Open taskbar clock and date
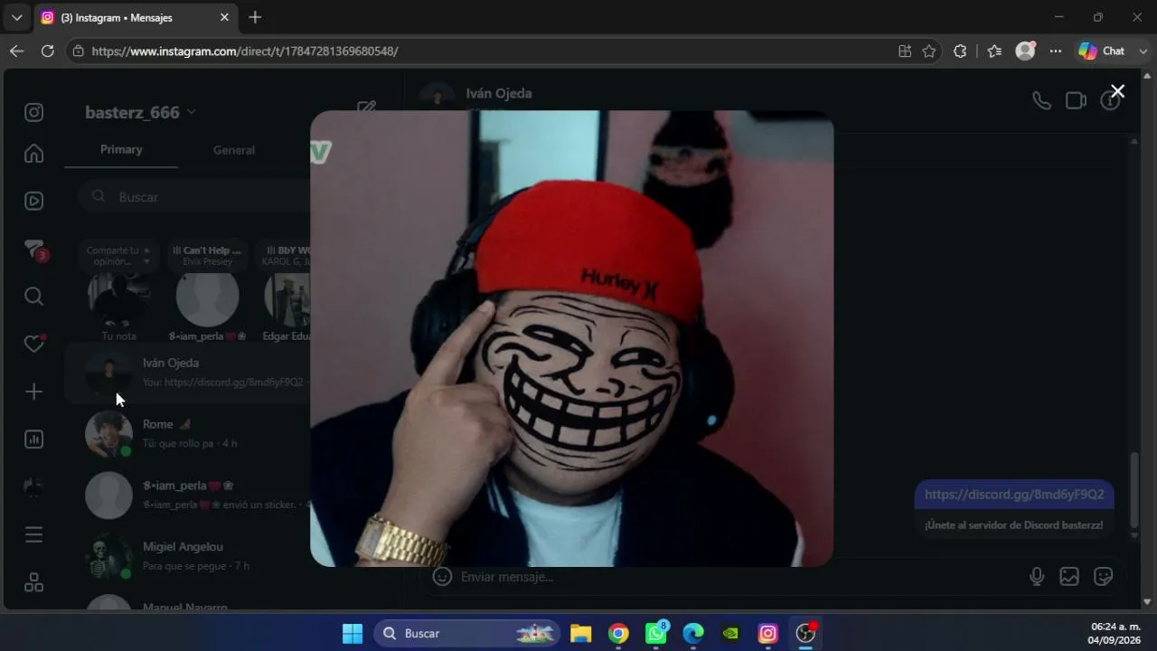1157x651 pixels. pos(1115,633)
